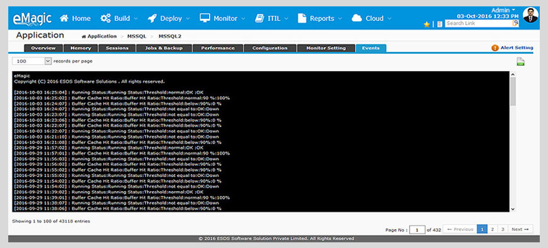The height and width of the screenshot is (248, 548).
Task: Expand the Reports menu chevron
Action: [x=340, y=18]
